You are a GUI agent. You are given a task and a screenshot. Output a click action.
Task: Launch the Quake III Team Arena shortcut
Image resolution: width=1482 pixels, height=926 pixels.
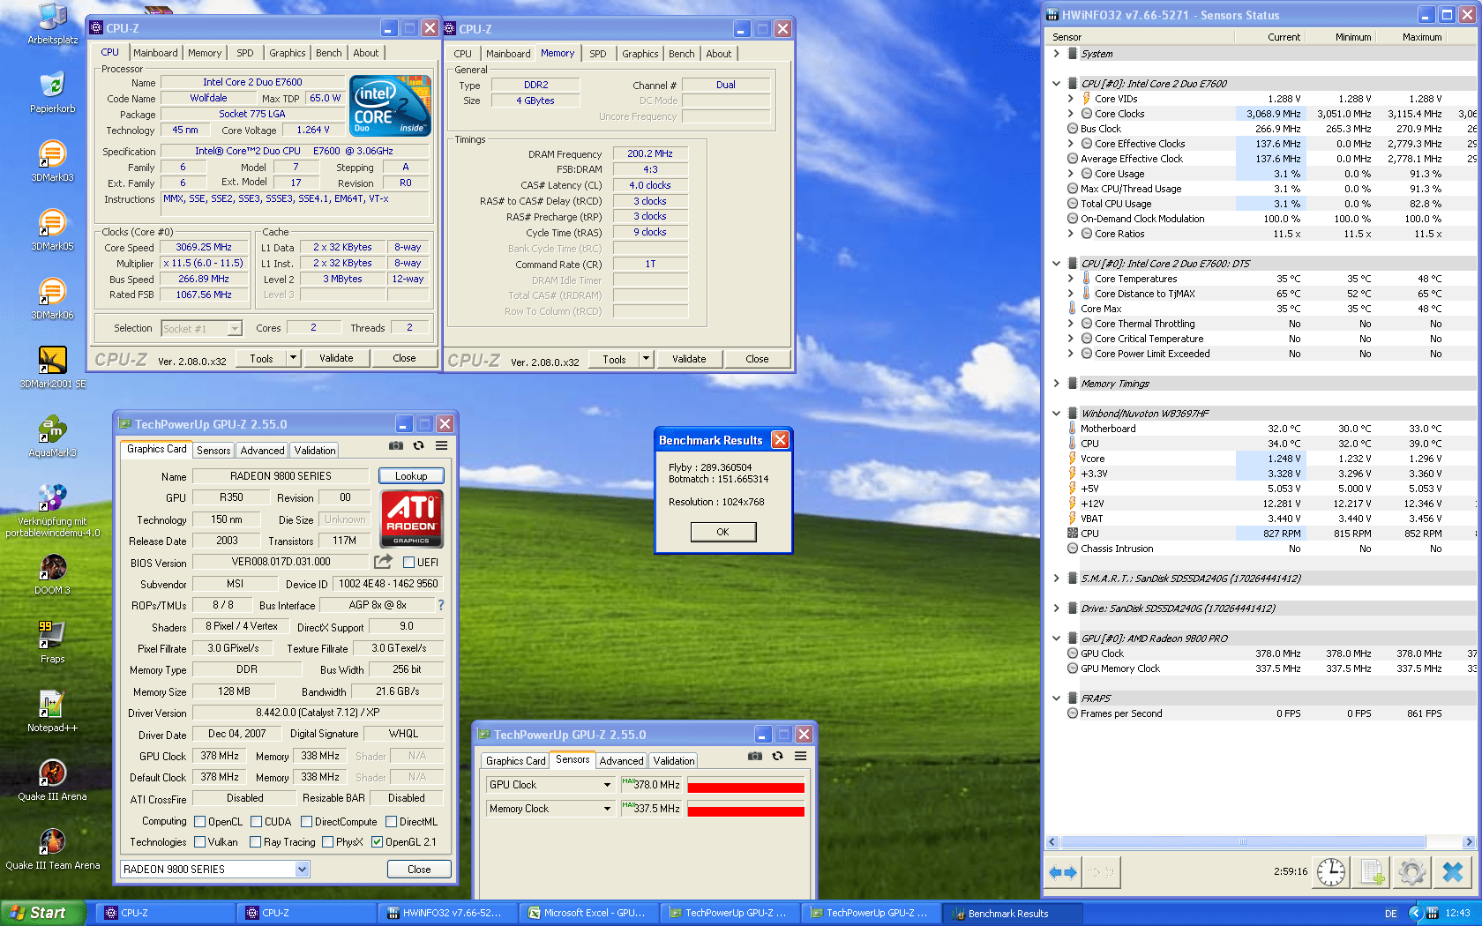click(52, 848)
